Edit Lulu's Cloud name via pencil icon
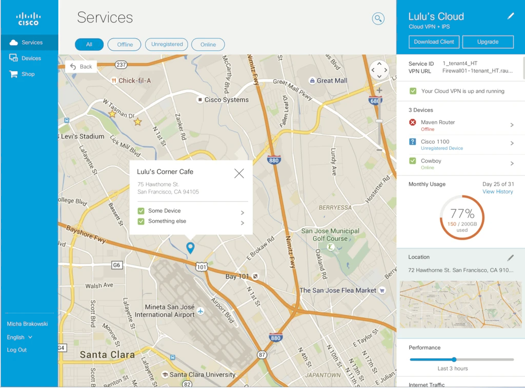Viewport: 525px width, 388px height. tap(510, 16)
